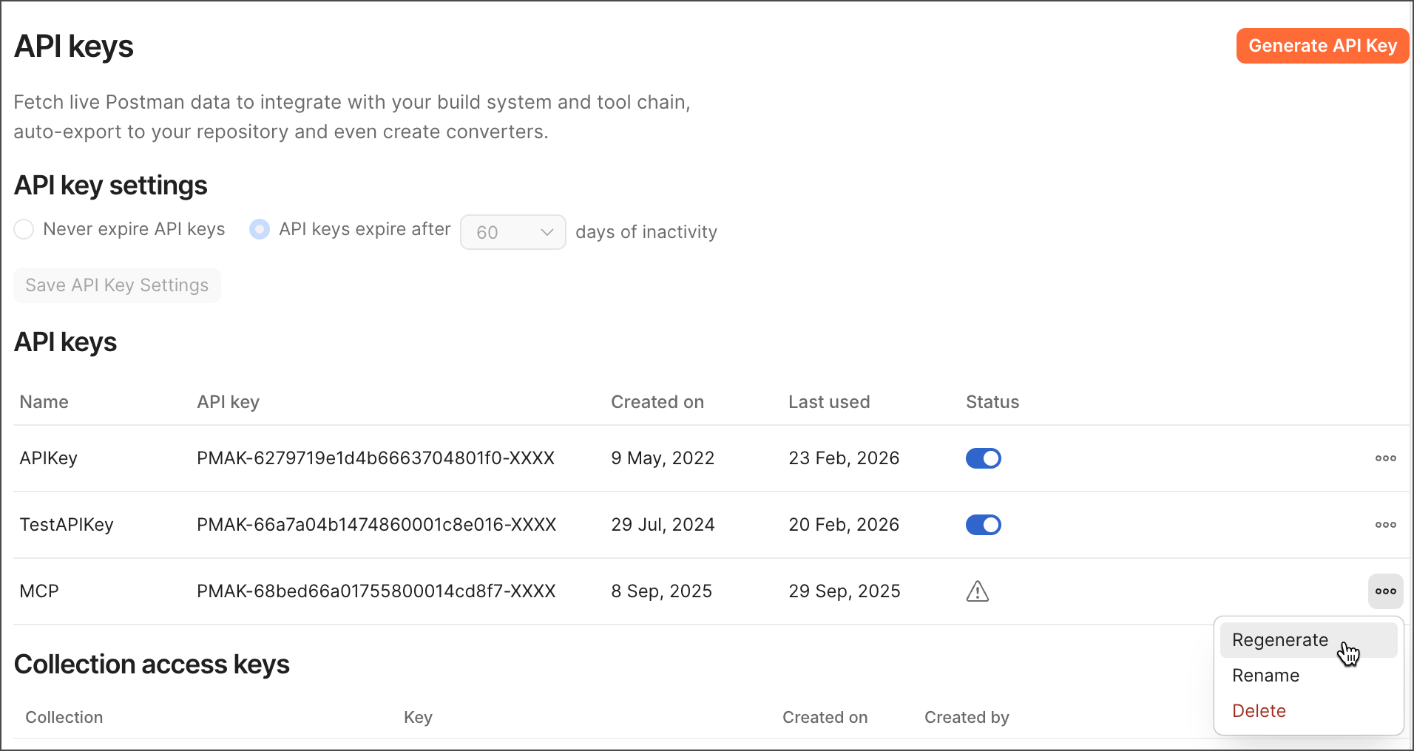This screenshot has height=751, width=1414.
Task: Click the API key column header
Action: click(228, 402)
